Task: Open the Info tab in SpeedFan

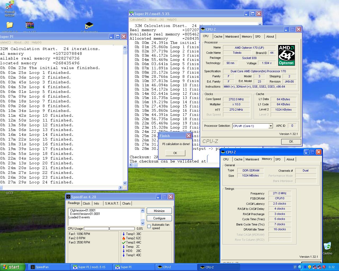Action: 96,204
